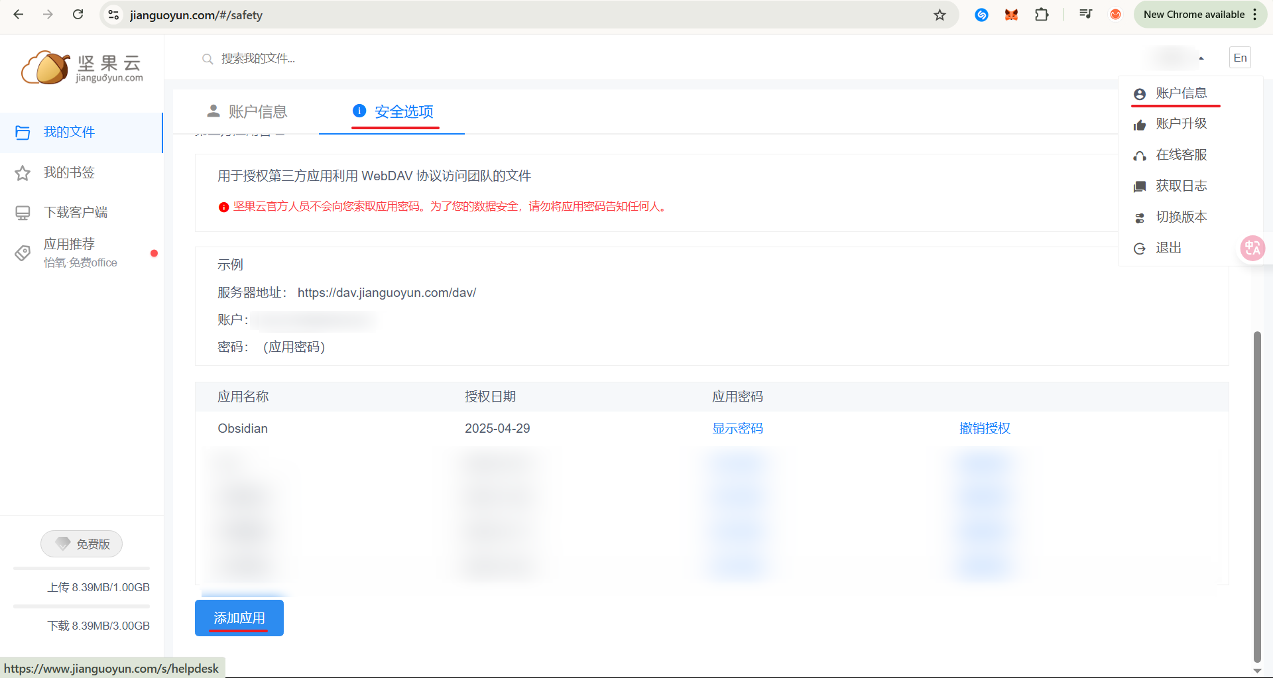Open Chrome extensions puzzle icon
This screenshot has width=1273, height=678.
pos(1042,15)
